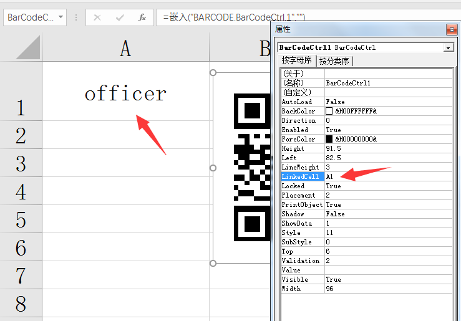Select row 1 header
The height and width of the screenshot is (321, 461).
pyautogui.click(x=21, y=91)
